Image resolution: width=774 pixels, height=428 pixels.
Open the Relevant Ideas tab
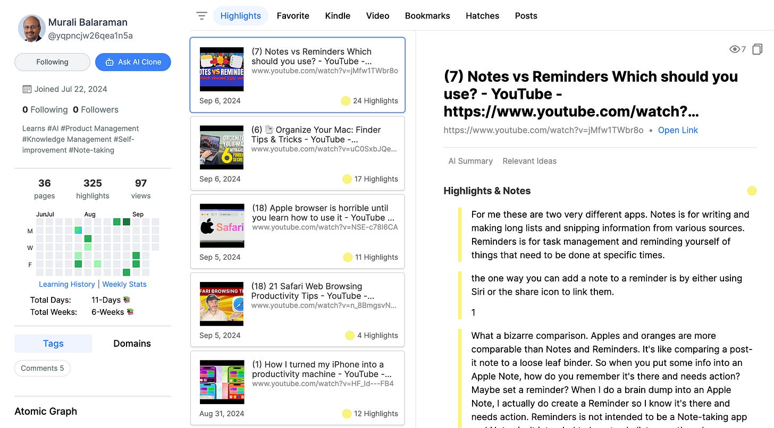[x=529, y=161]
